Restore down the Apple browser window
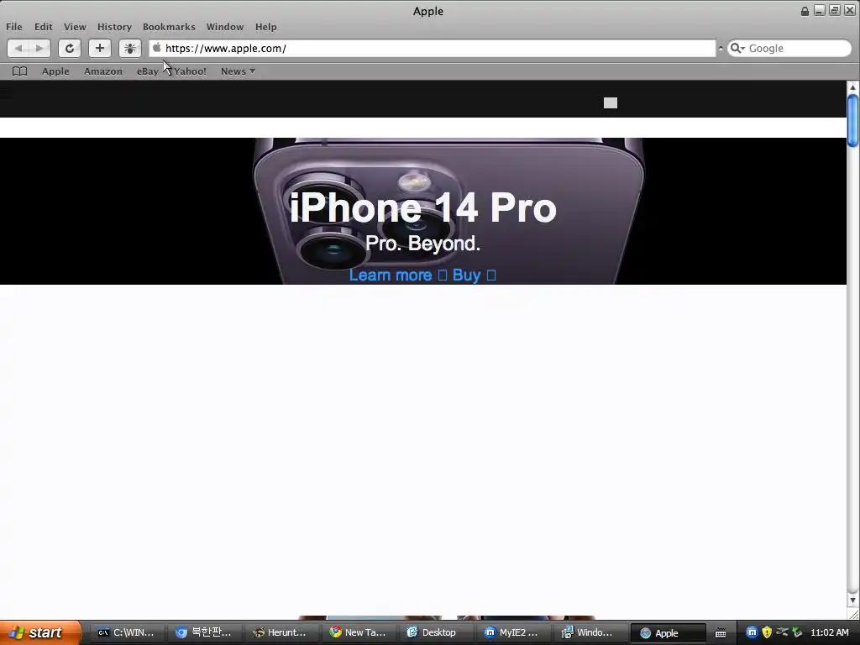Image resolution: width=860 pixels, height=645 pixels. [x=835, y=10]
